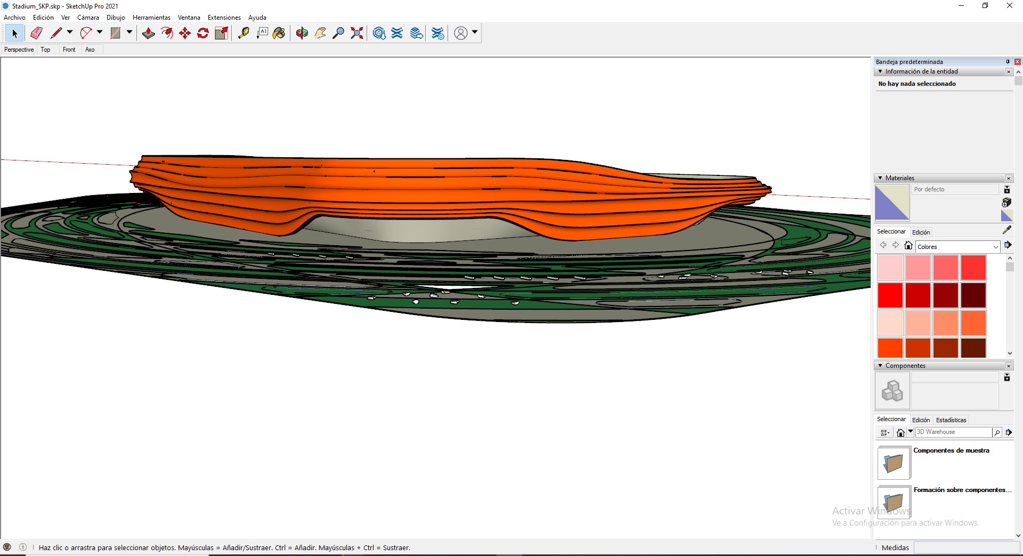
Task: Choose the Move tool
Action: click(x=185, y=33)
